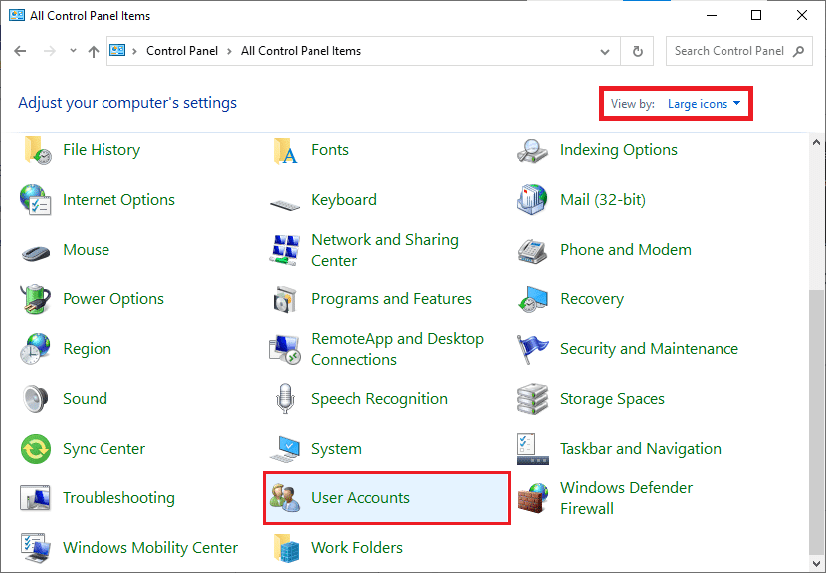Click the Speech Recognition microphone icon
Viewport: 826px width, 573px height.
coord(286,399)
